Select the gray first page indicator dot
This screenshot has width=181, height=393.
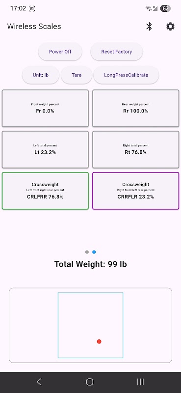[x=87, y=252]
